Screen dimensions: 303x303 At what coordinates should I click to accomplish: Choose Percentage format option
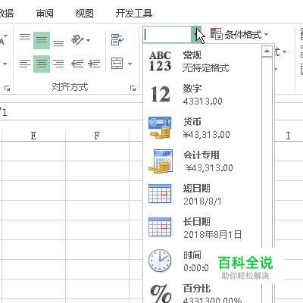pyautogui.click(x=202, y=293)
